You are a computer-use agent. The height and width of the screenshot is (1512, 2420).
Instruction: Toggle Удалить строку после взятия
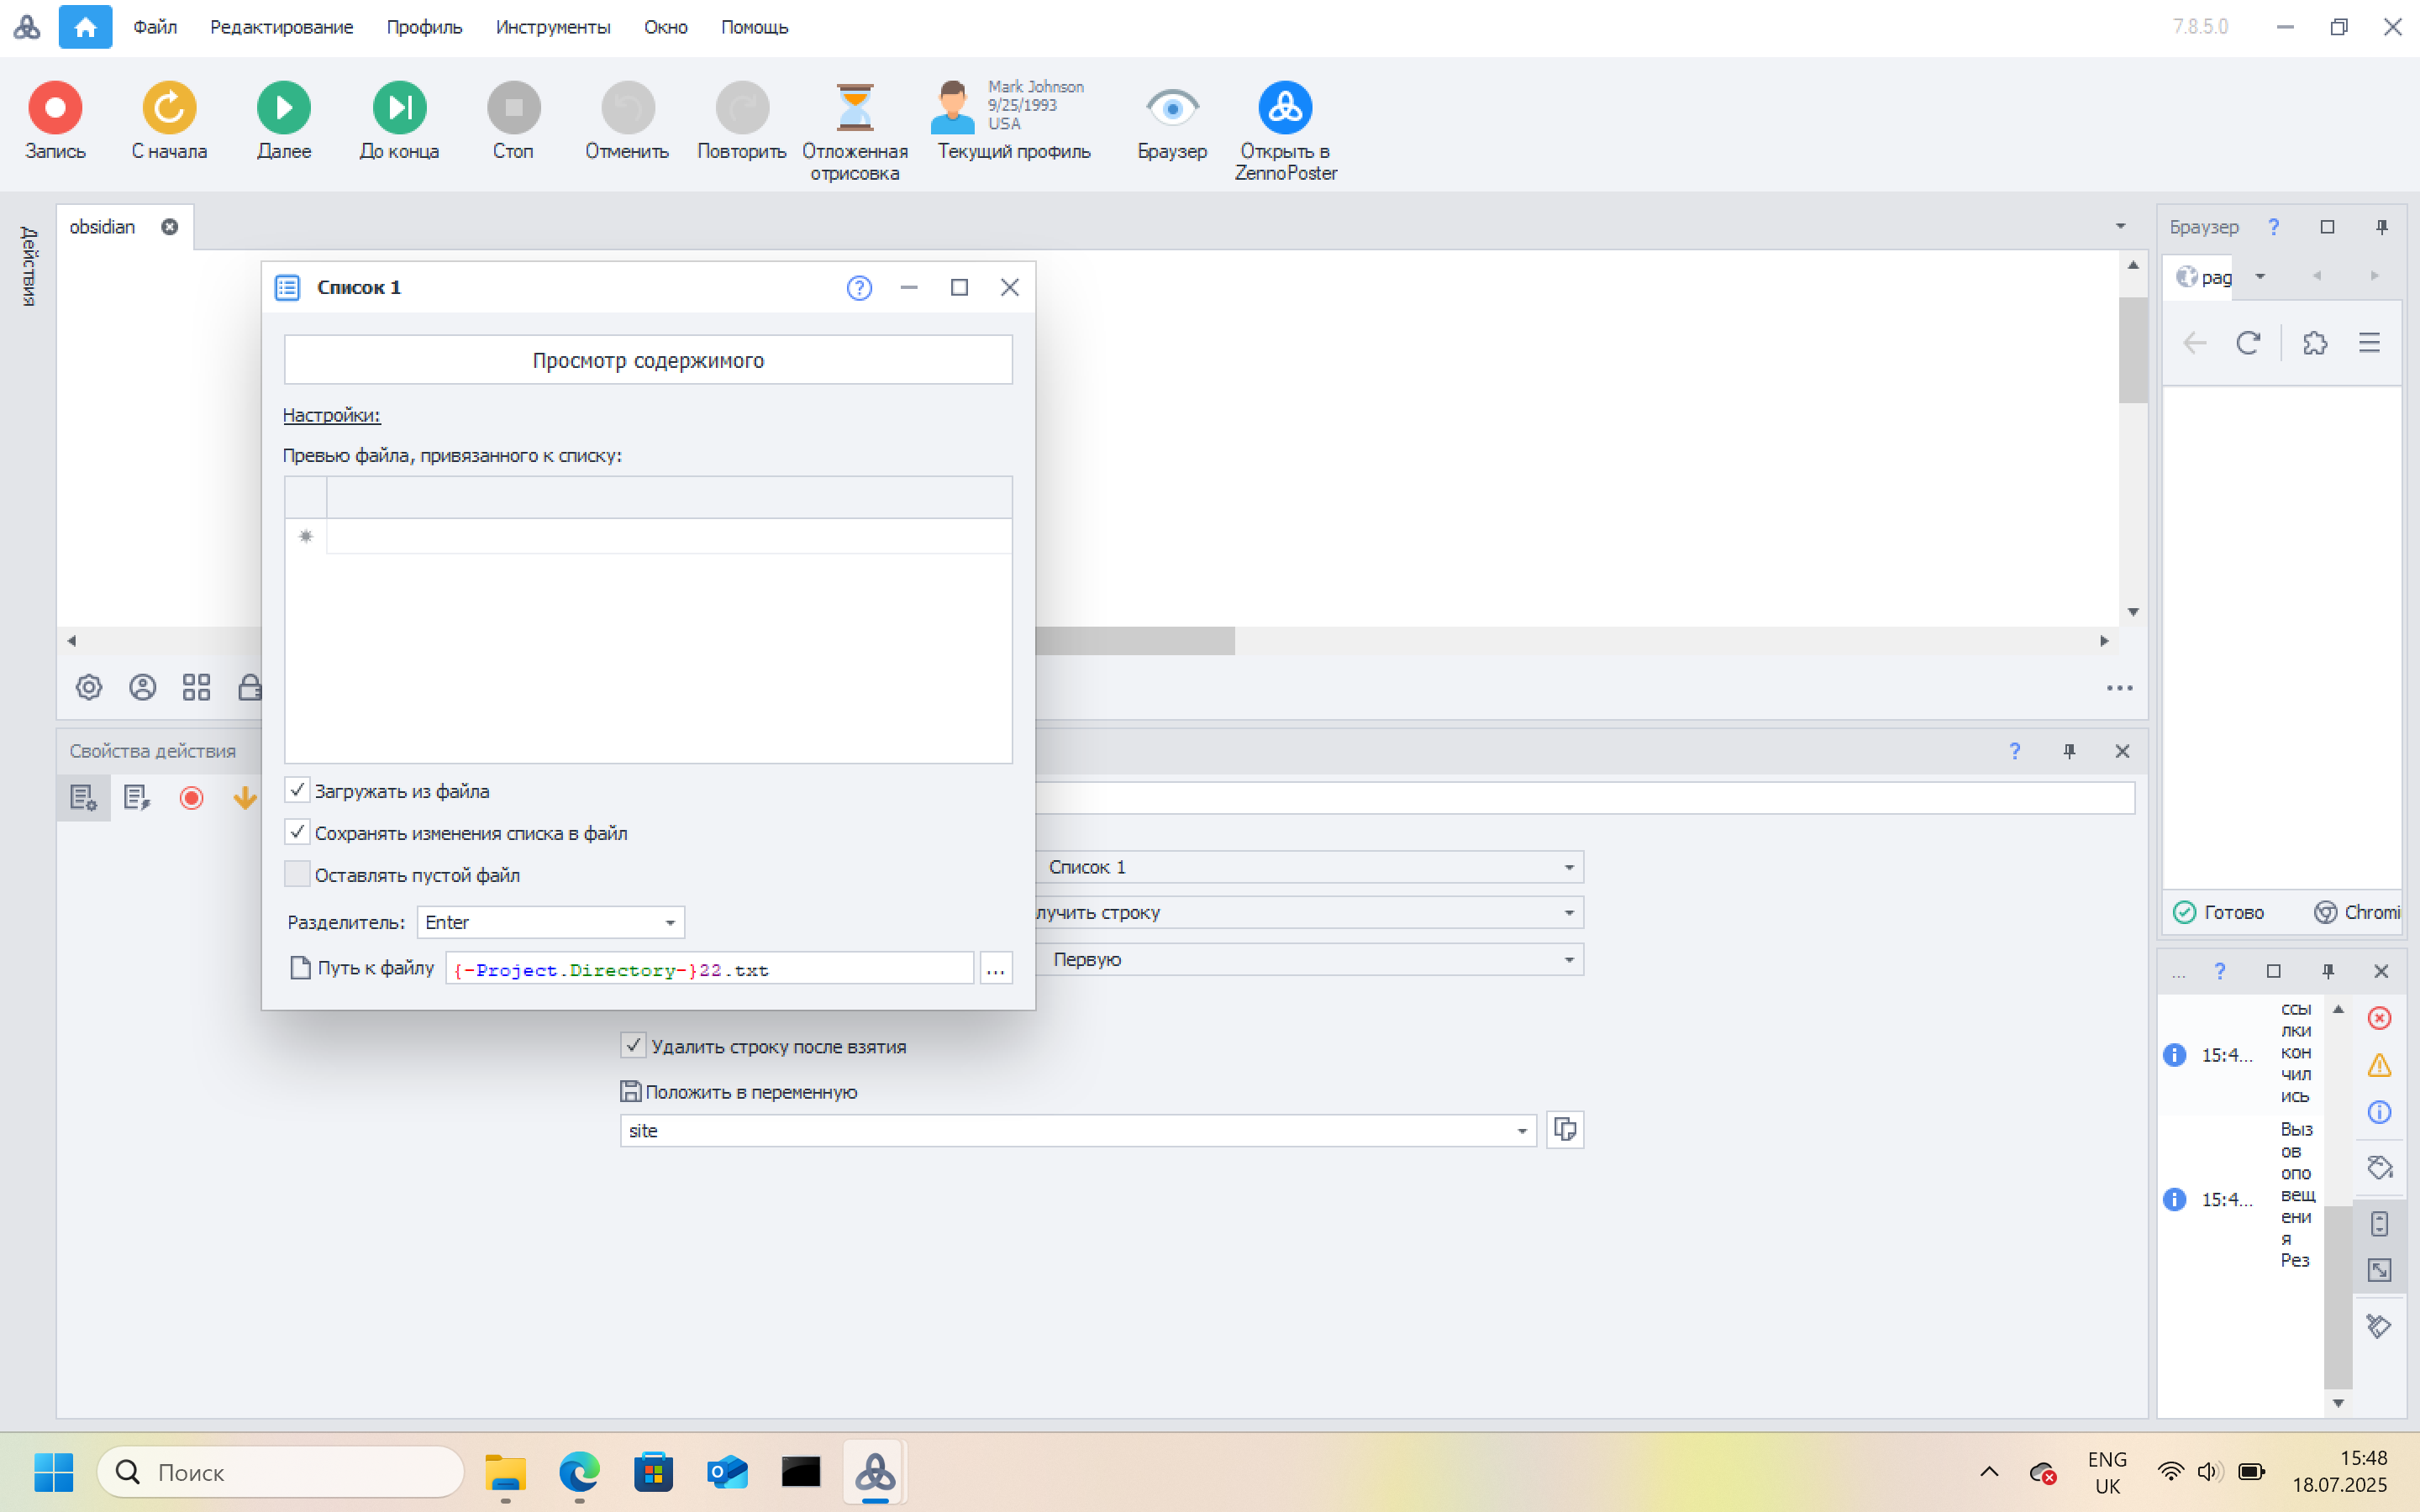click(x=633, y=1046)
